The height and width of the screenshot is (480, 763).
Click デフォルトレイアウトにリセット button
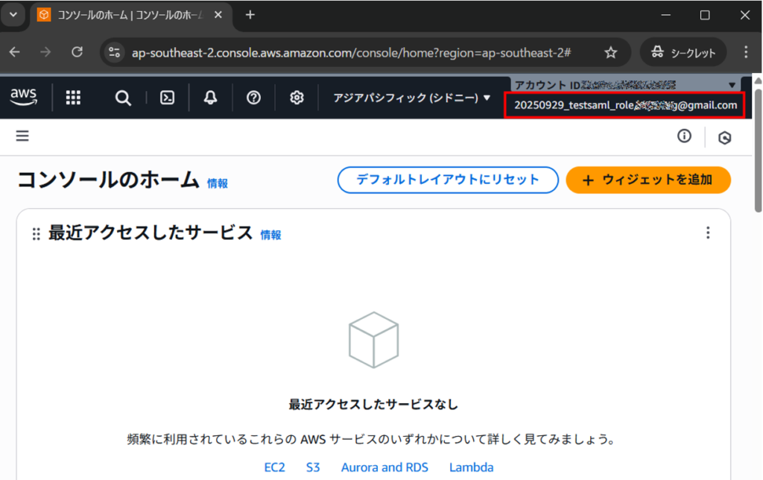[447, 180]
